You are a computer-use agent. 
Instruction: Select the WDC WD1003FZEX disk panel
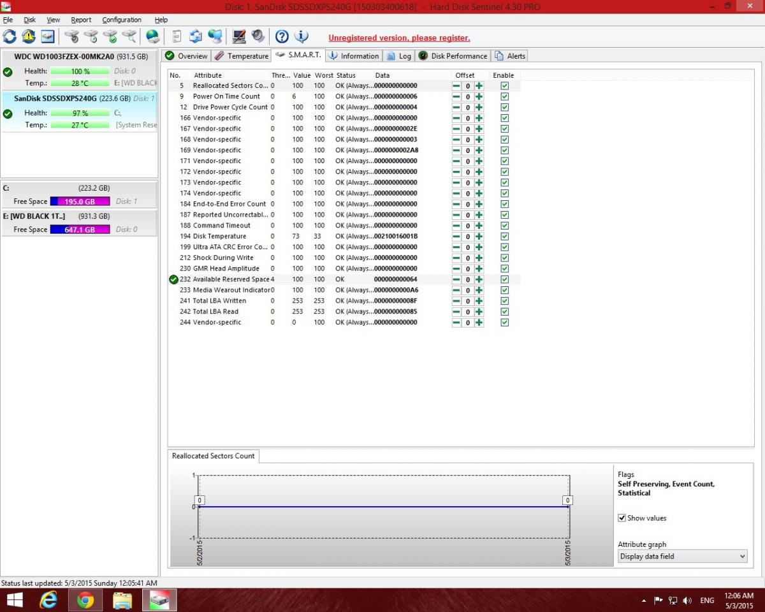[x=79, y=69]
